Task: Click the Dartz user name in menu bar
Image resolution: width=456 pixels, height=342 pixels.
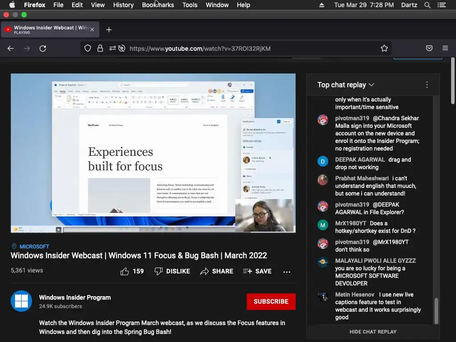Action: [409, 5]
